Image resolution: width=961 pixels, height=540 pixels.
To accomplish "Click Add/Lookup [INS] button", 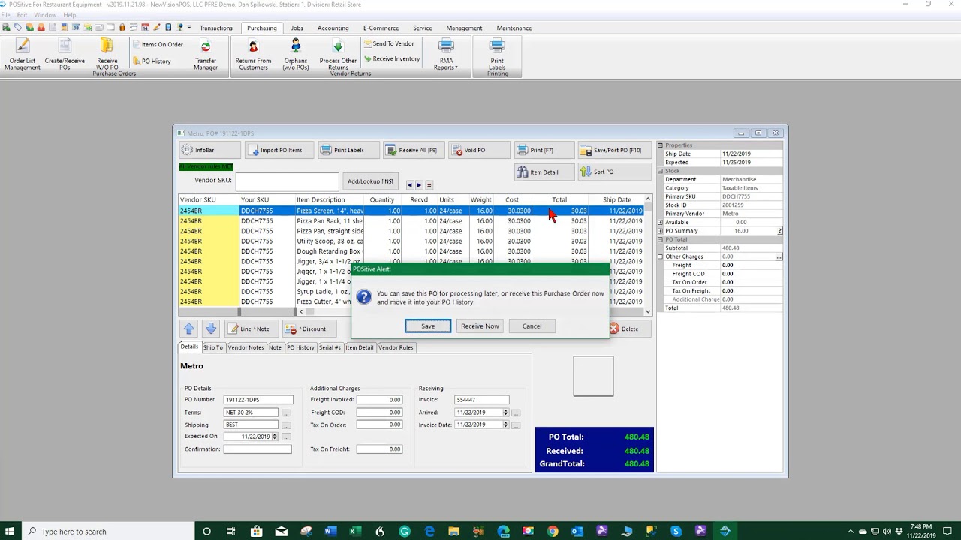I will pos(370,181).
